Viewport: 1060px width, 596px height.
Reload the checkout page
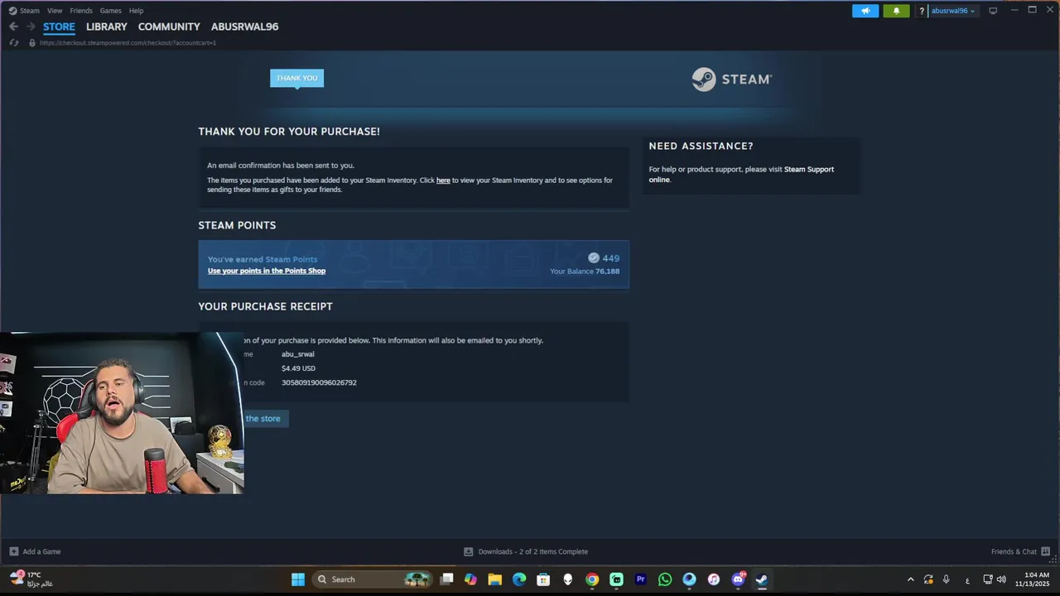coord(13,42)
